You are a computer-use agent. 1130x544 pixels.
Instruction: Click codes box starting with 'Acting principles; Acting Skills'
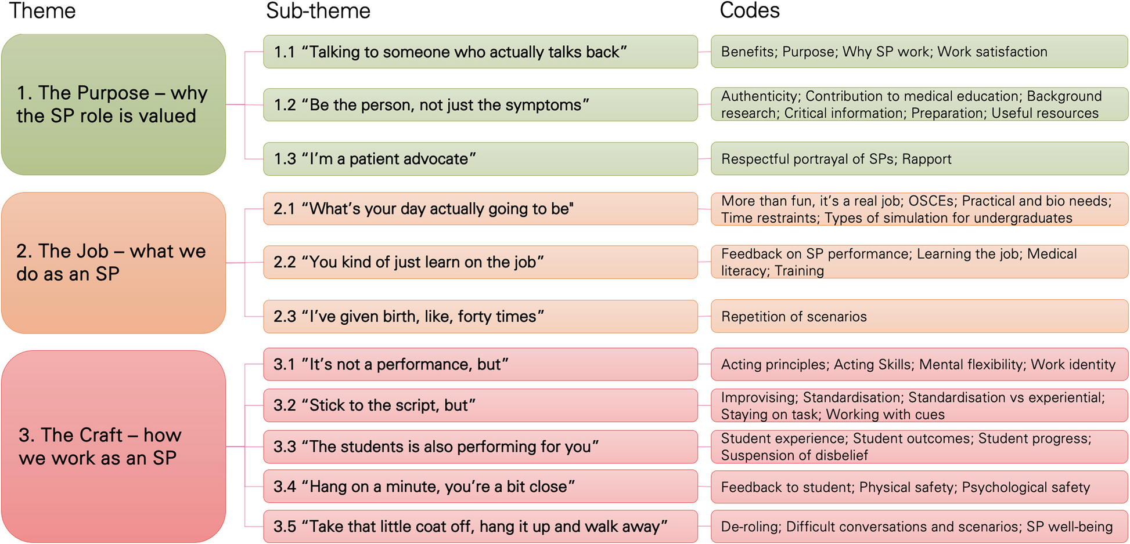(x=919, y=364)
